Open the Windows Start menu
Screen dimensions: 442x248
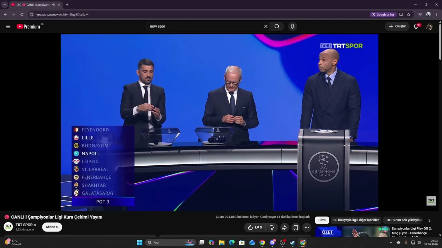(140, 242)
